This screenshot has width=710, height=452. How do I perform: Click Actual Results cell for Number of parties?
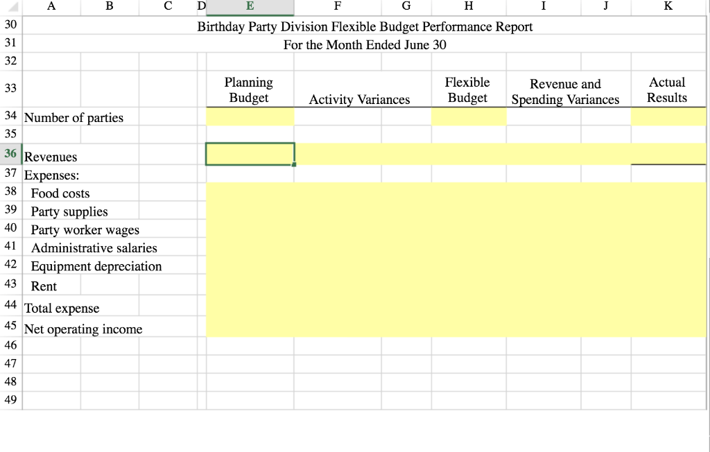point(668,116)
